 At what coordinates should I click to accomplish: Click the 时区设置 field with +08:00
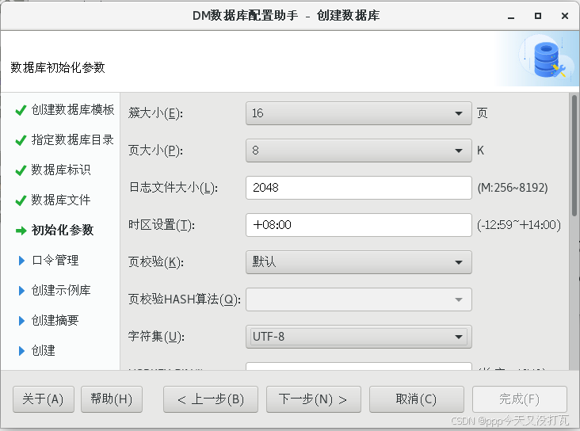[358, 225]
